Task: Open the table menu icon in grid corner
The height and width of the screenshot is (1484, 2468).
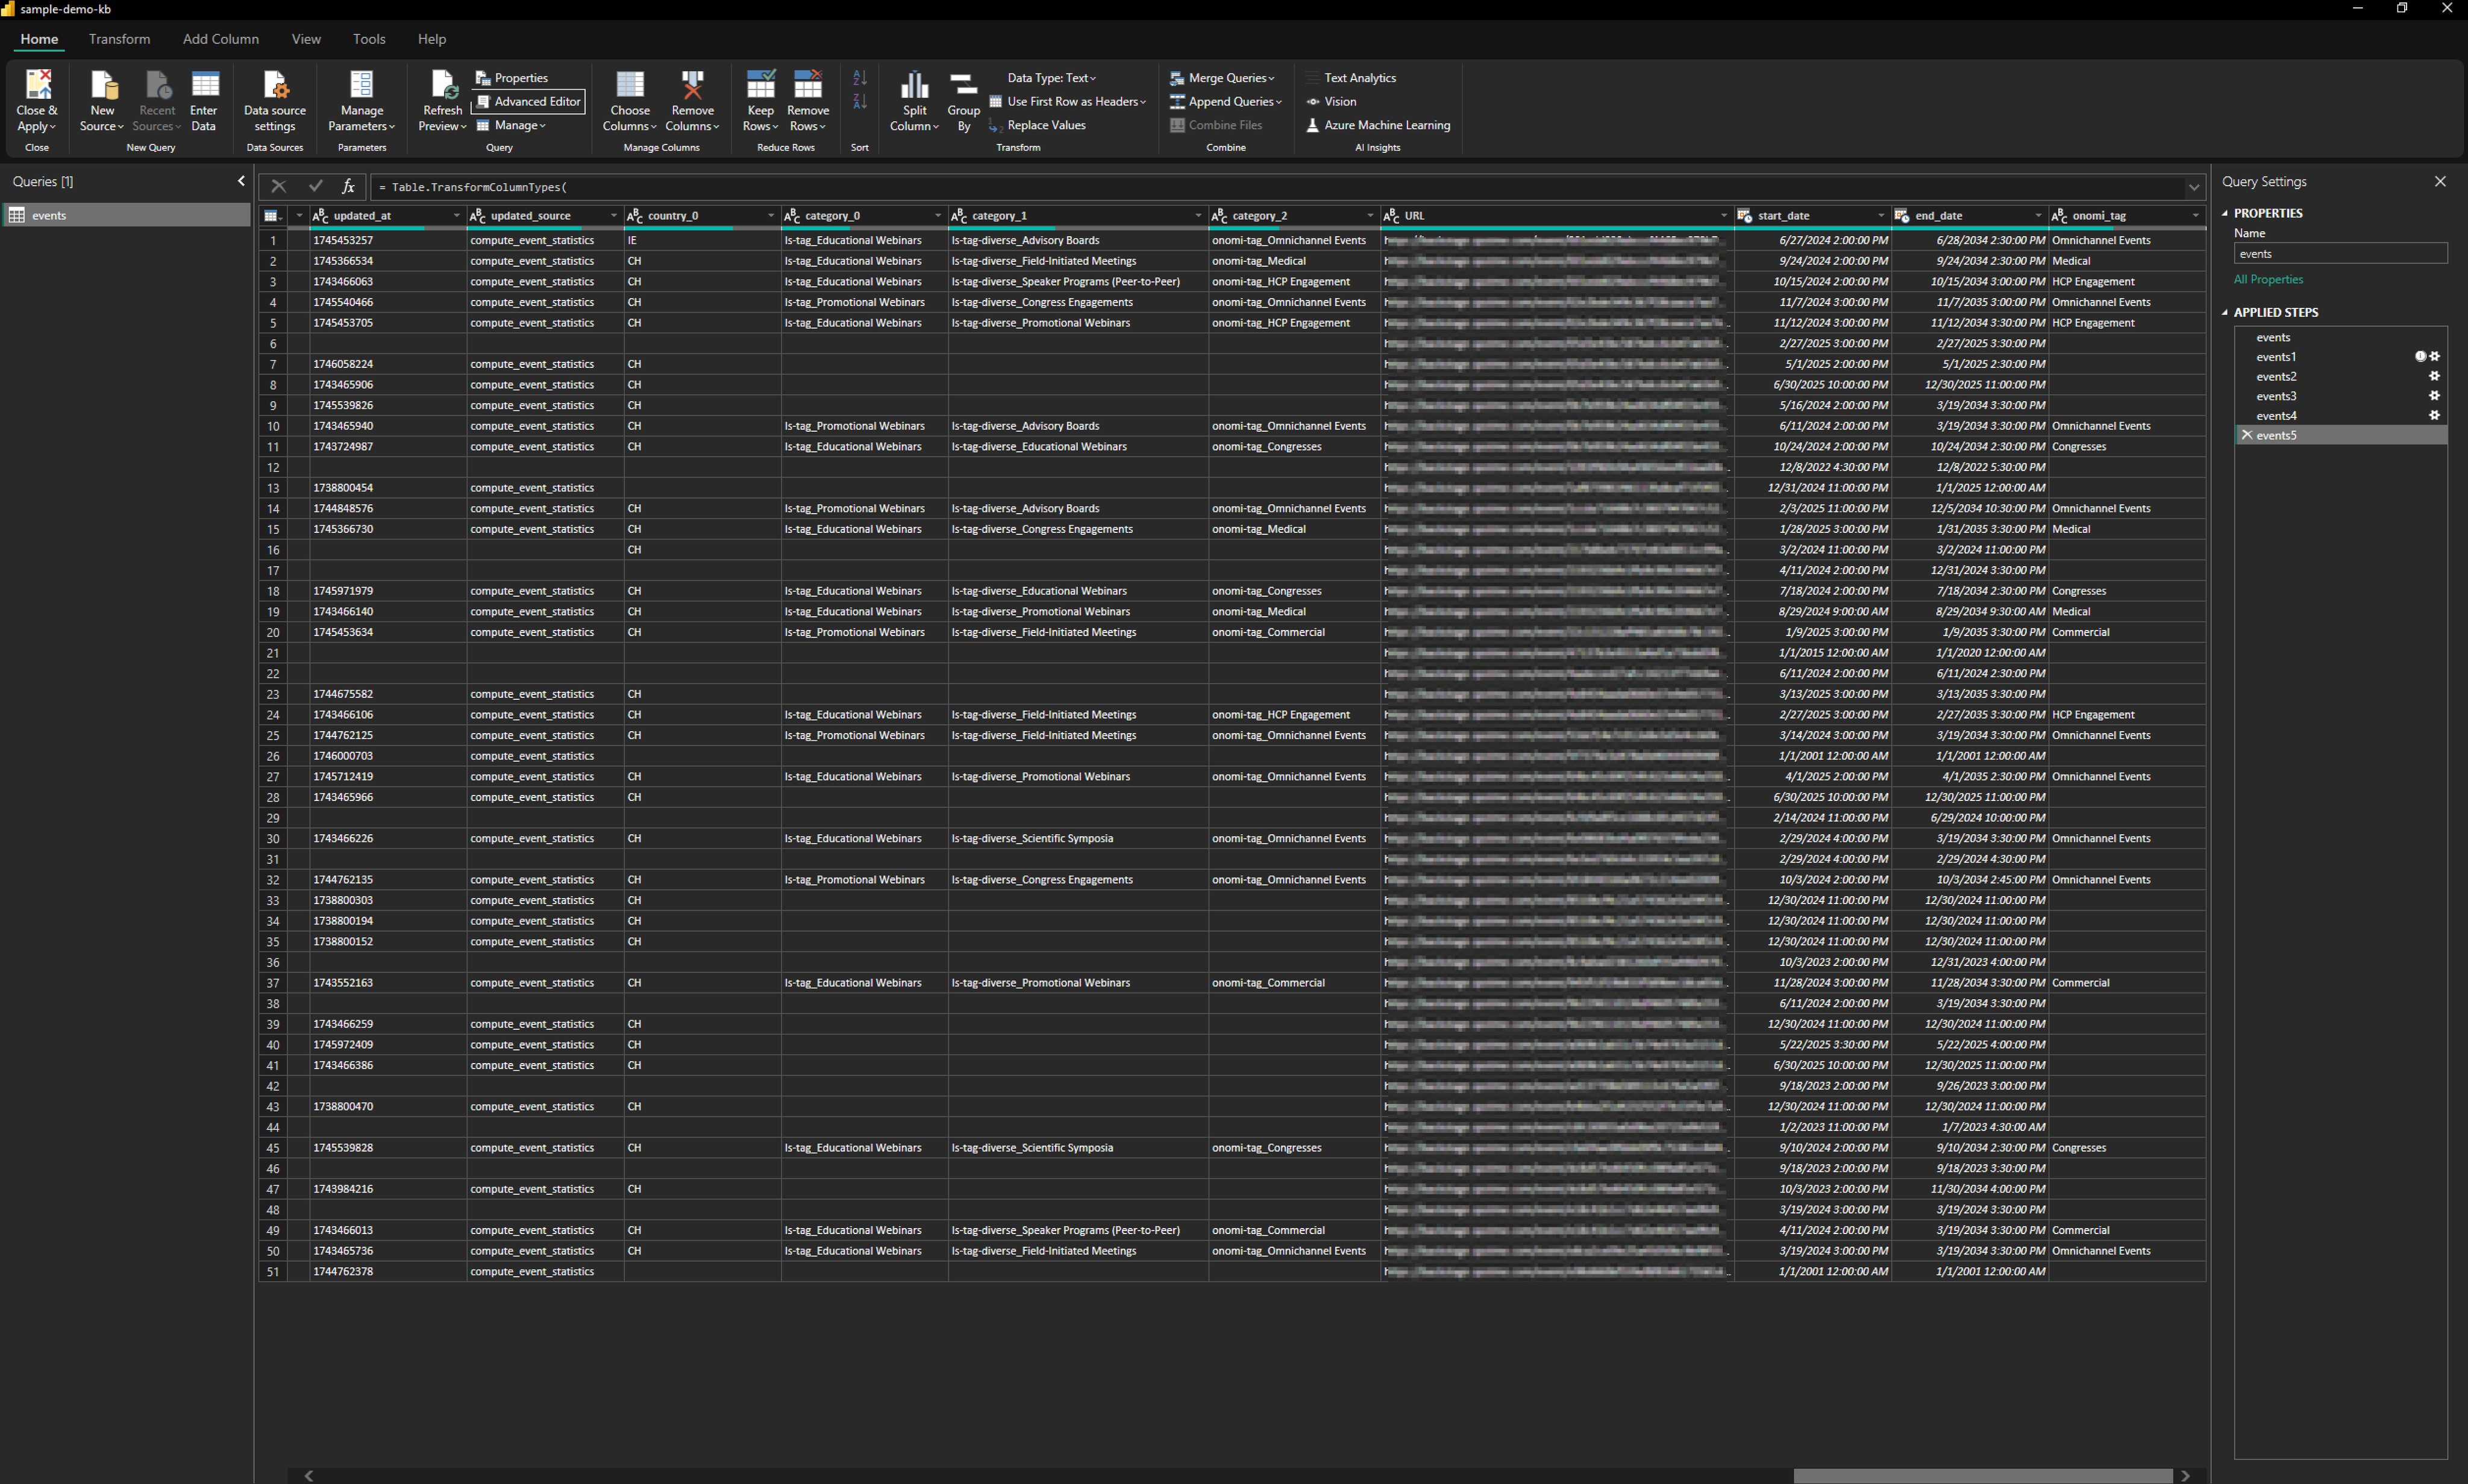Action: click(x=272, y=215)
